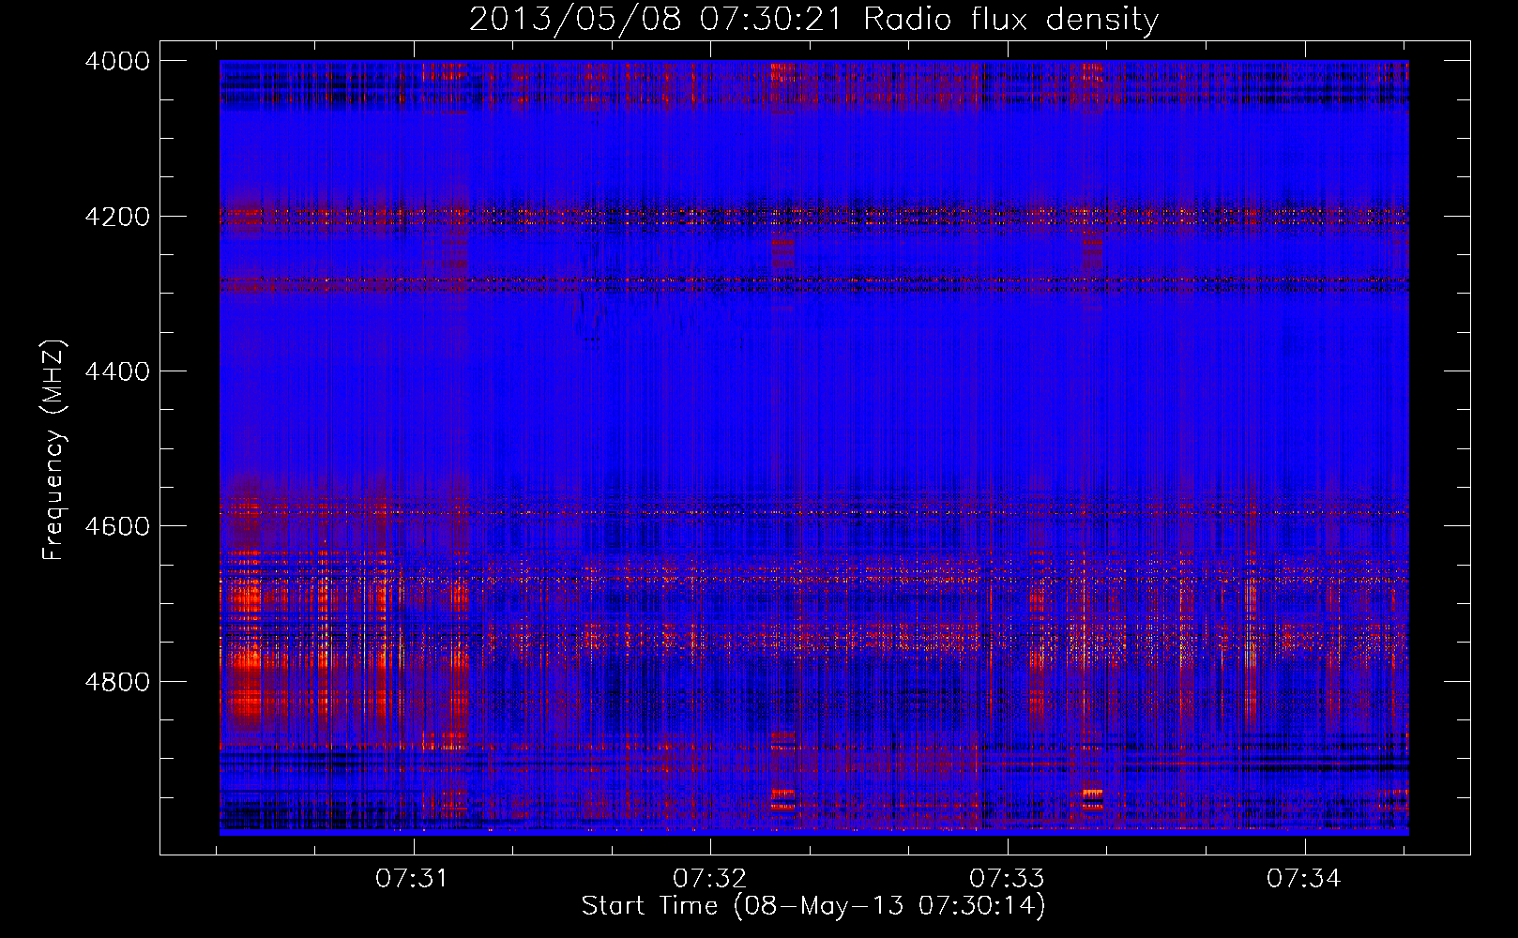The width and height of the screenshot is (1518, 938).
Task: Click the 4000 frequency tick label
Action: coord(117,61)
